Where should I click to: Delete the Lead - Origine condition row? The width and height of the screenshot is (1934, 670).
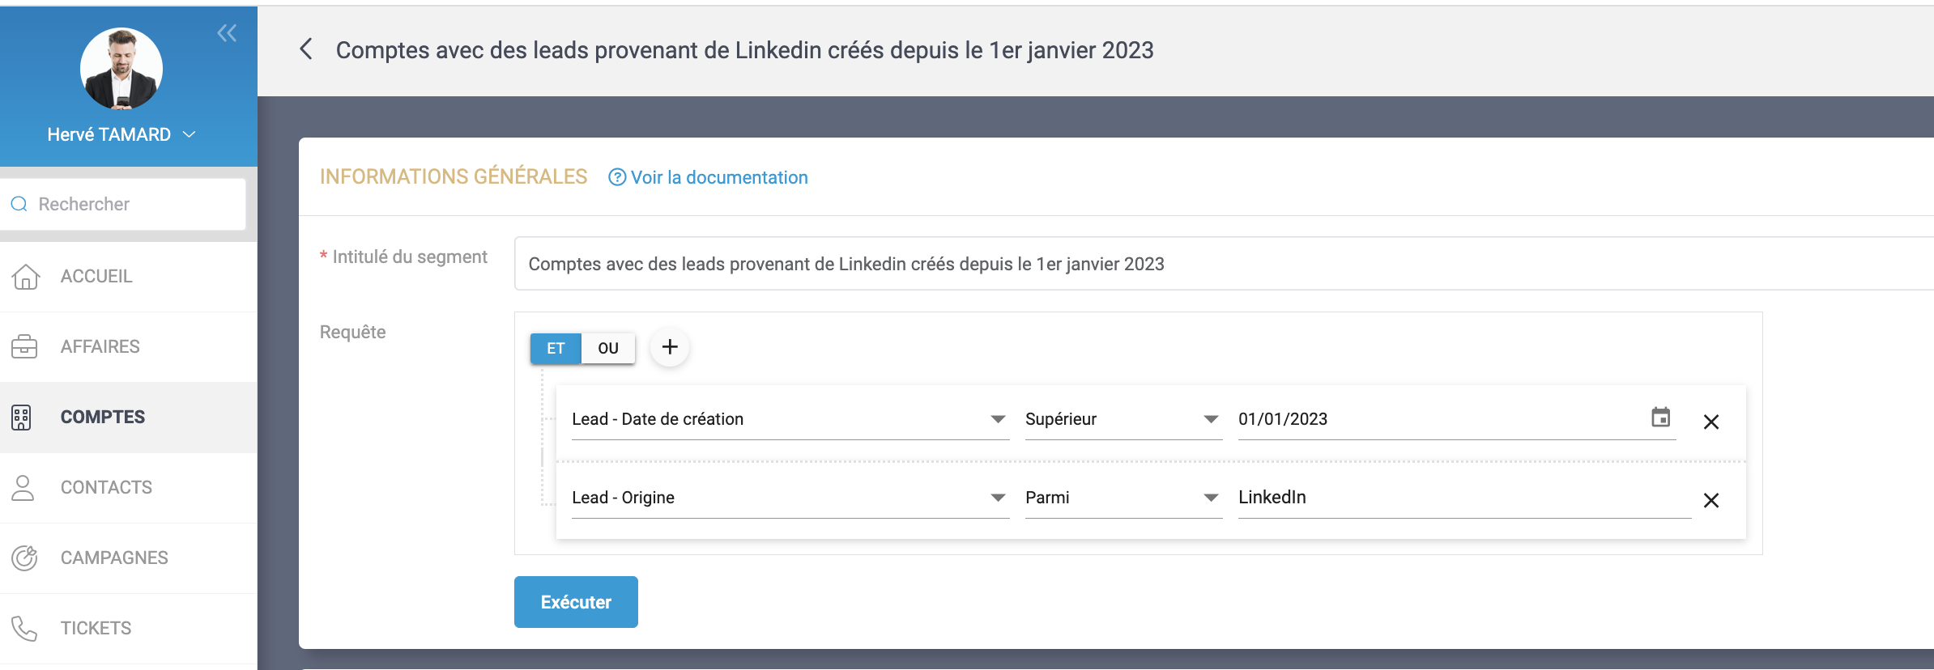(x=1710, y=500)
